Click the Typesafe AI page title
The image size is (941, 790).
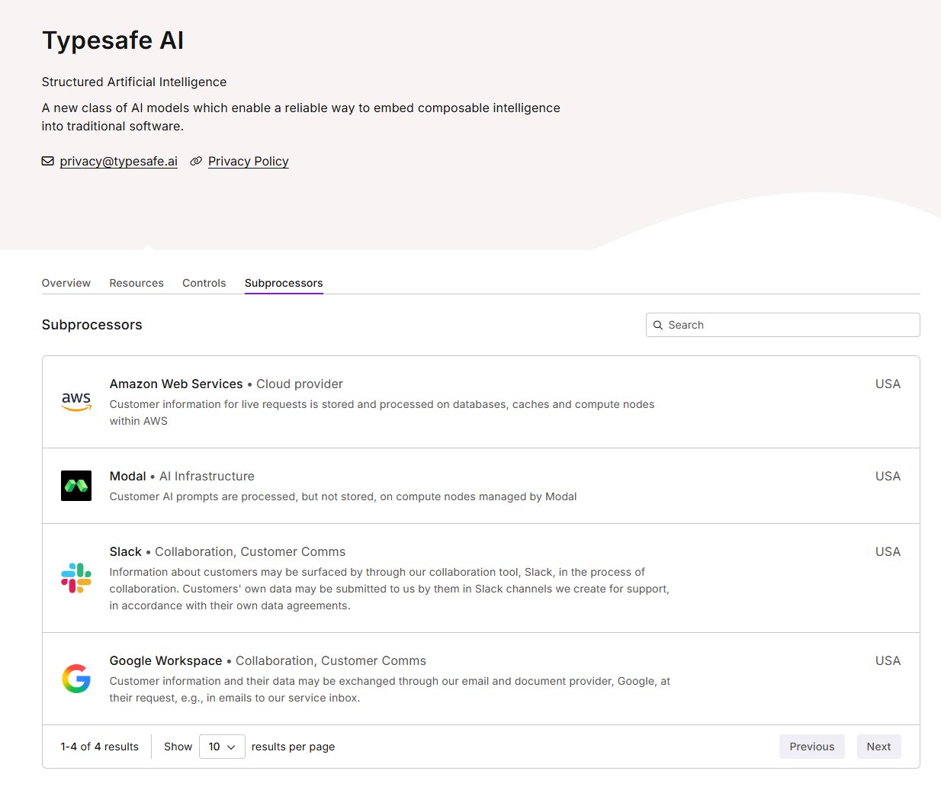coord(113,40)
